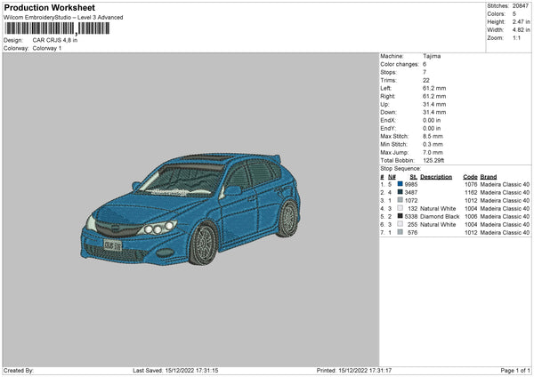Click the Machine value Tajima
The image size is (534, 377).
432,56
